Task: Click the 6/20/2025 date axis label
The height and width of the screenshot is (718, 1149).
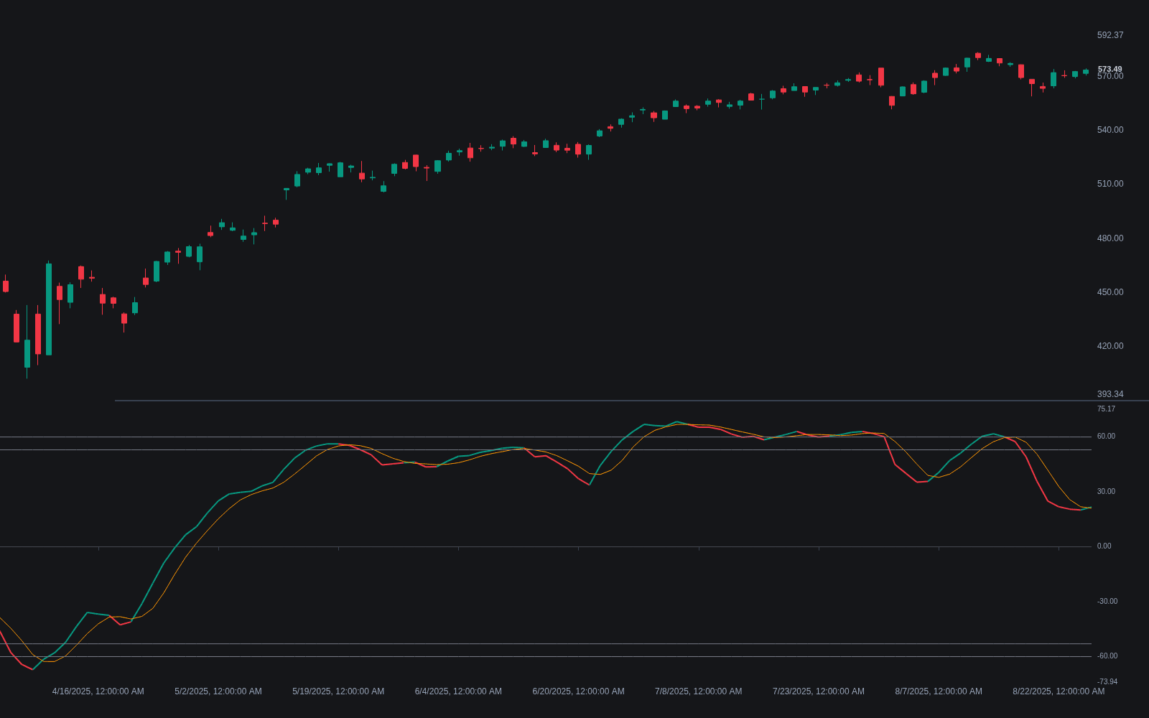Action: click(x=578, y=691)
